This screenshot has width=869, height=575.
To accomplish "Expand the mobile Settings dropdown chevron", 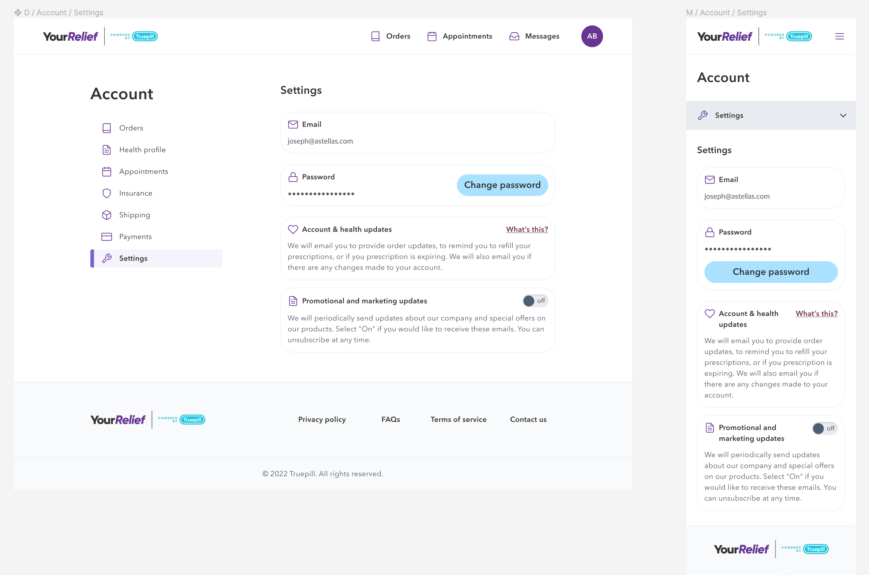I will pos(843,115).
